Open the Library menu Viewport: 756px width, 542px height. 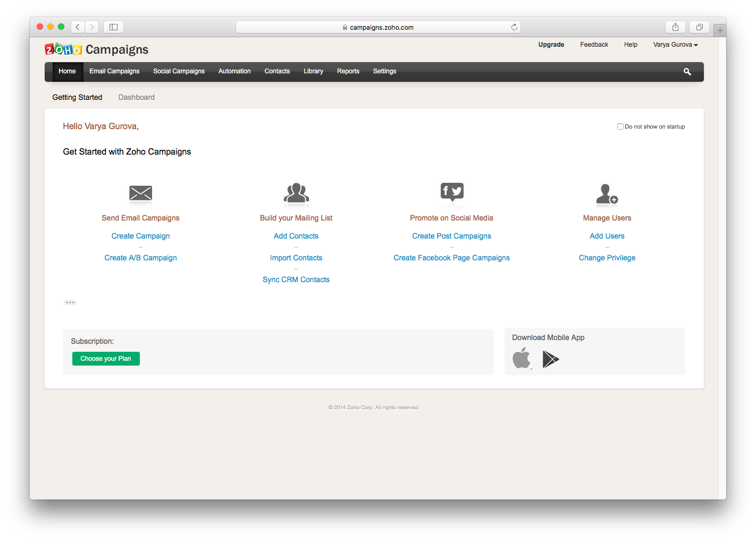point(313,71)
